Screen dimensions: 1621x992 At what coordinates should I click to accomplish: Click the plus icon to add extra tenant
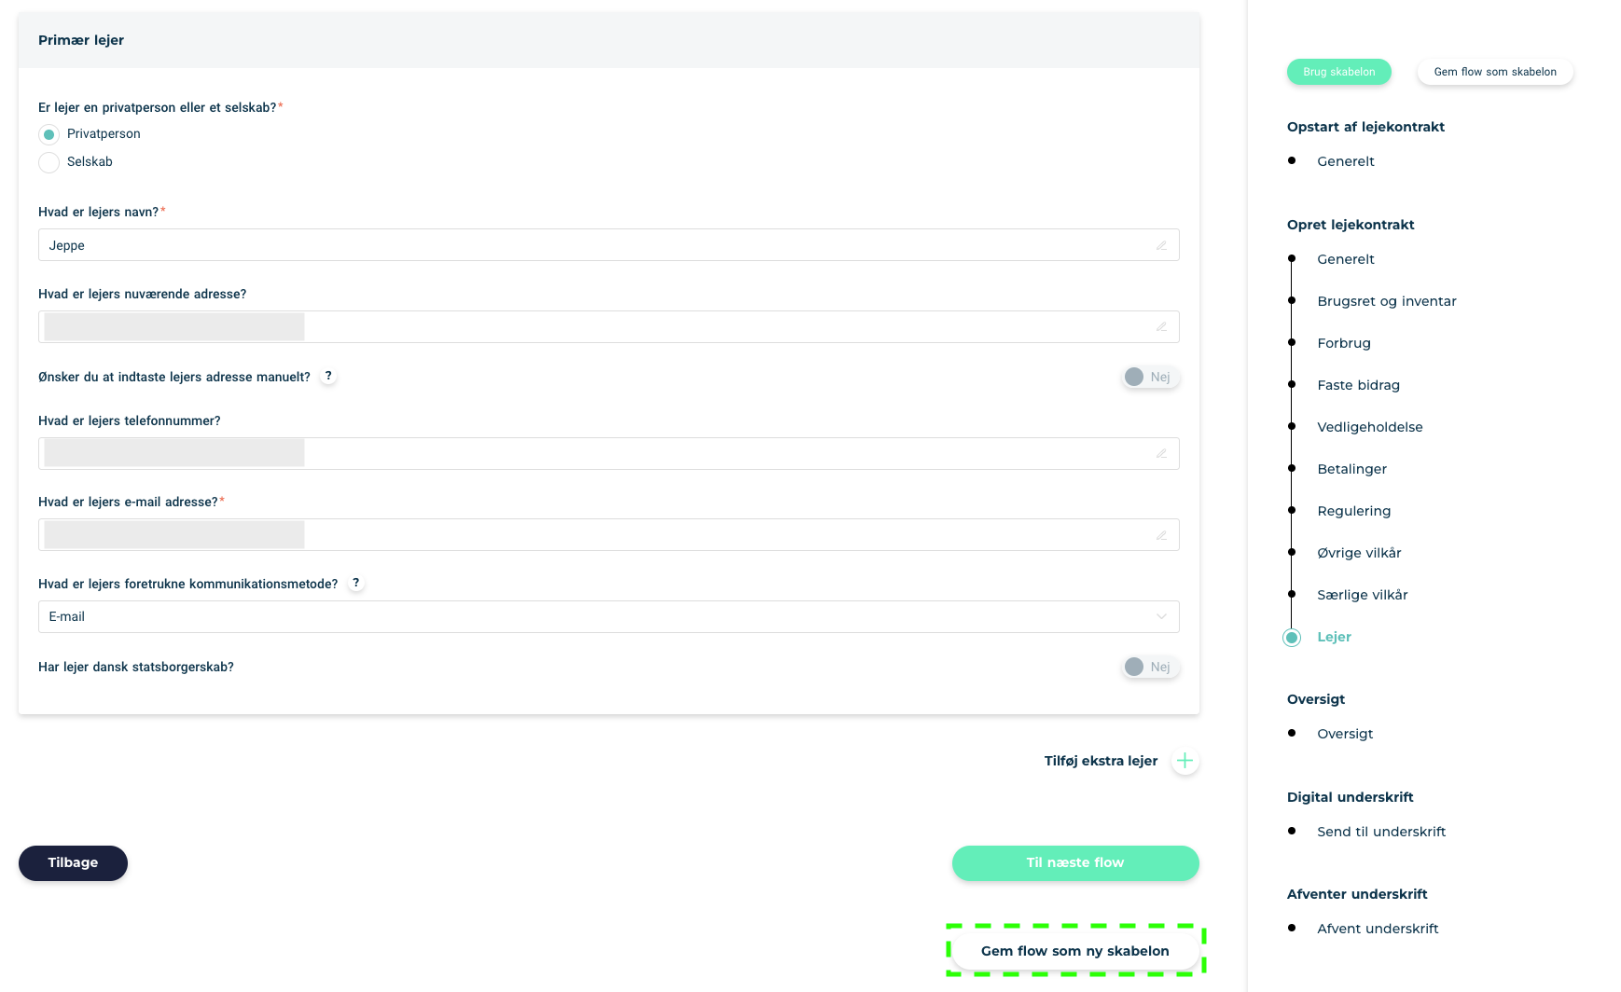click(x=1185, y=761)
